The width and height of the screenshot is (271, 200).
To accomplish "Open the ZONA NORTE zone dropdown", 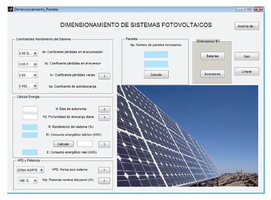I will (x=42, y=170).
